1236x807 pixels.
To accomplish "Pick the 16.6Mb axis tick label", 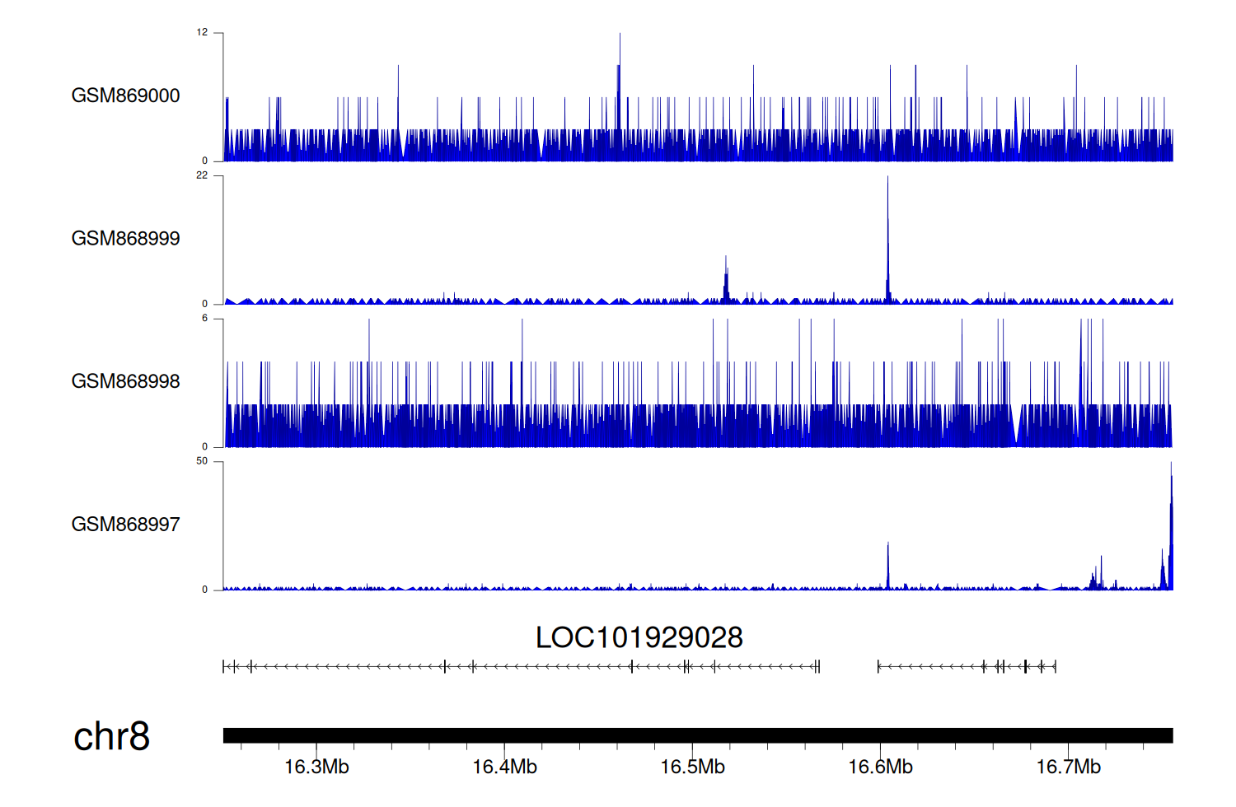I will tap(880, 767).
